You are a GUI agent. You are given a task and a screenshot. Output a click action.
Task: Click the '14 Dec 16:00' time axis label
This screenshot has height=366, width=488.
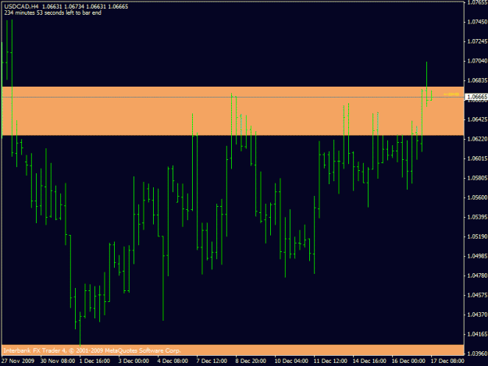369,361
